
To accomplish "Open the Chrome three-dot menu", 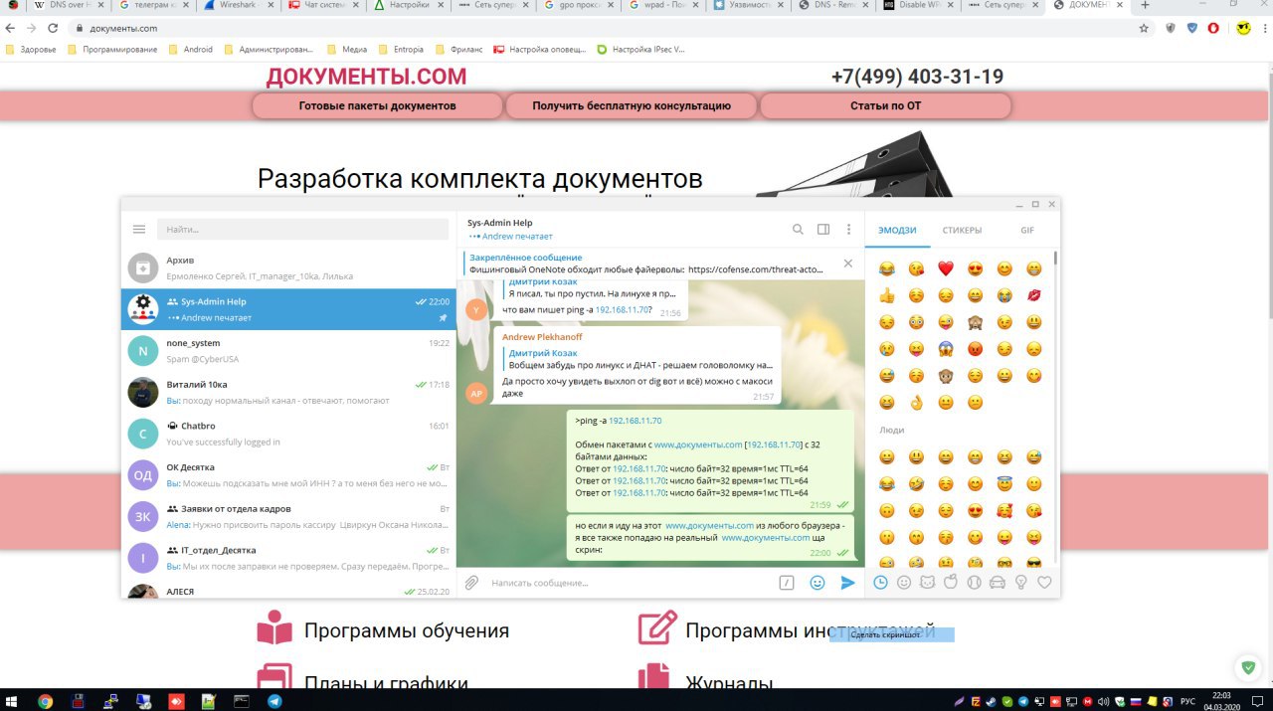I will [1263, 29].
